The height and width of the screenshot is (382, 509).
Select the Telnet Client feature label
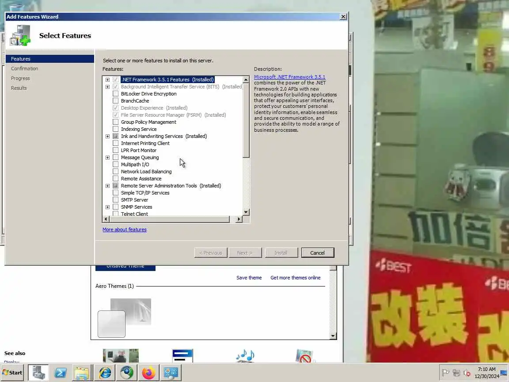(x=134, y=214)
